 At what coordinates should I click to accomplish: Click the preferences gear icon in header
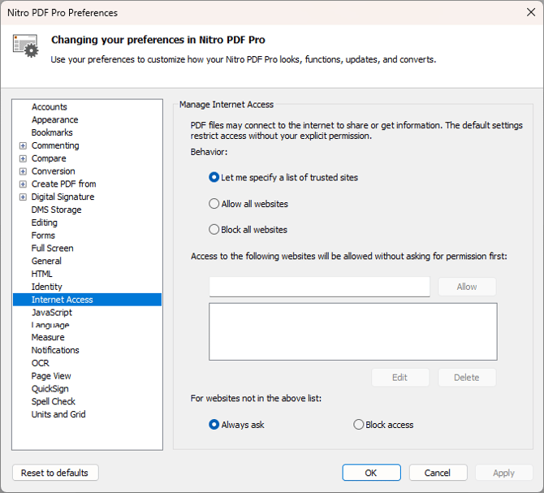tap(26, 45)
